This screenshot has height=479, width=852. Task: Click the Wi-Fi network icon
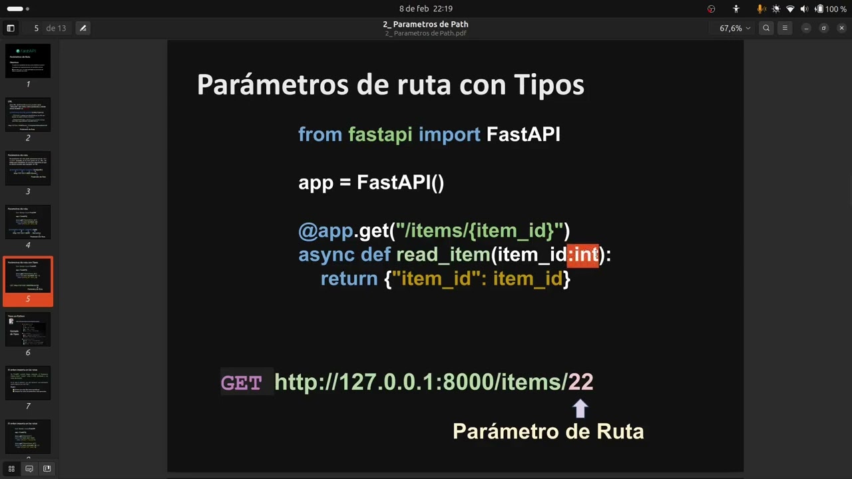pyautogui.click(x=790, y=9)
